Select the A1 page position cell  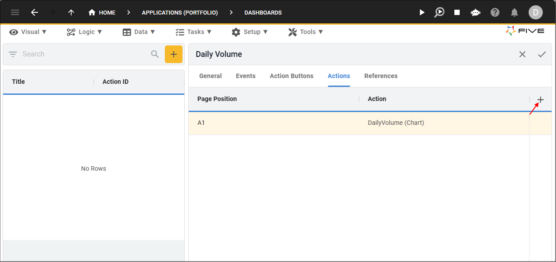click(274, 123)
